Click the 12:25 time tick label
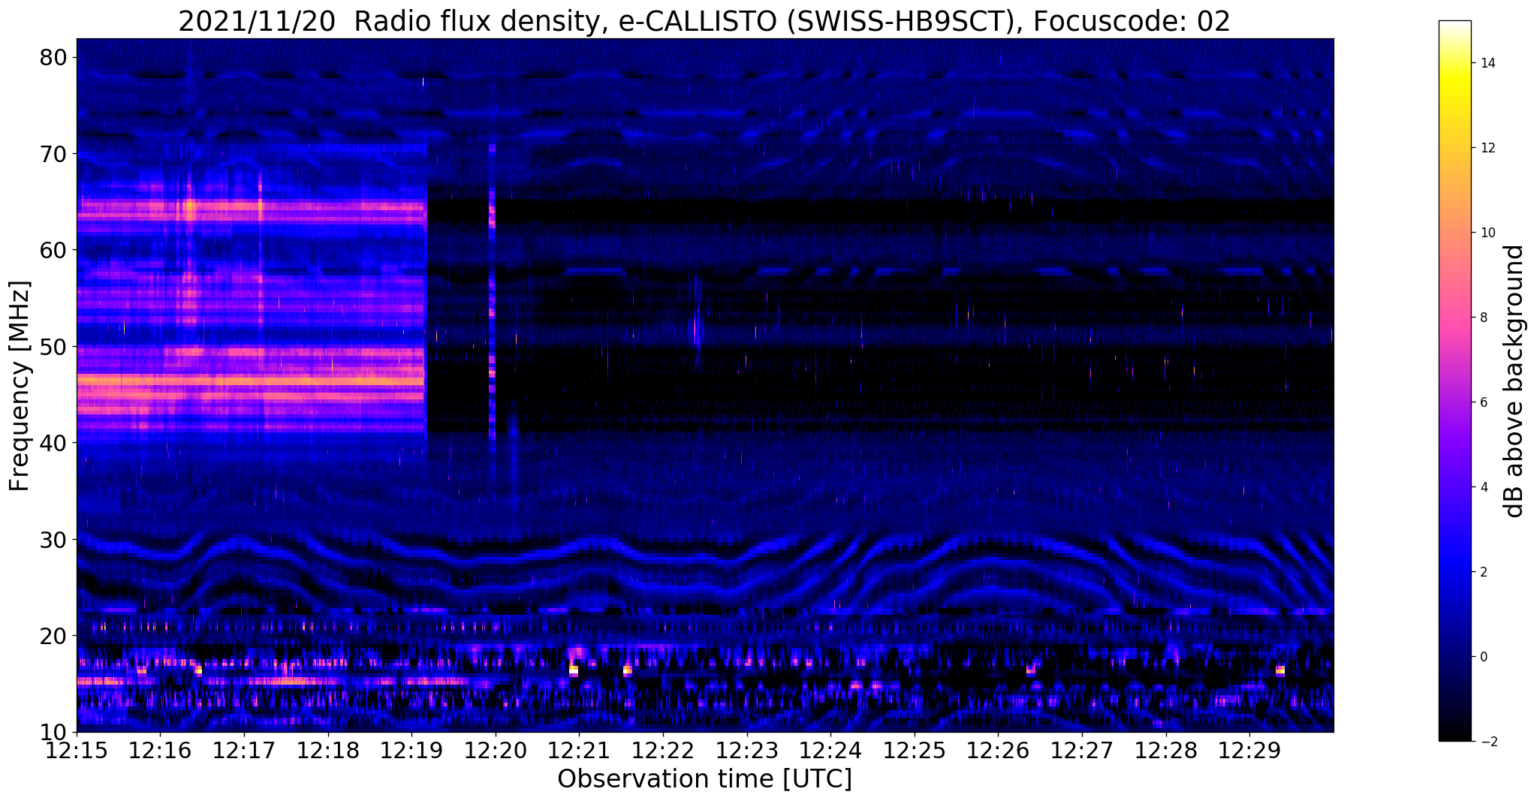 pyautogui.click(x=915, y=750)
